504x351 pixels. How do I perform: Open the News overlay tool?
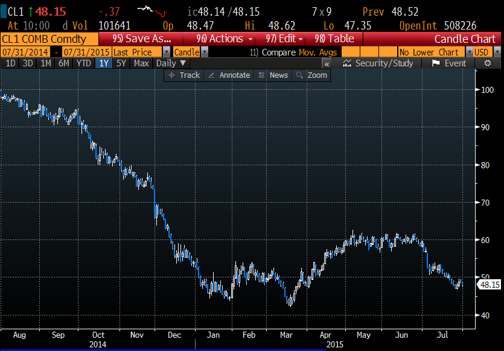(x=273, y=75)
